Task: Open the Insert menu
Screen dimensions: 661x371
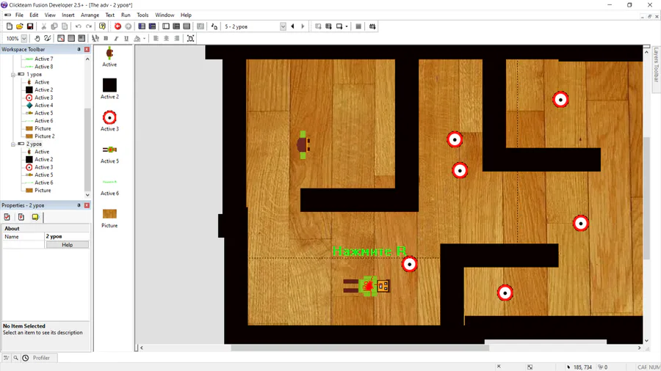Action: pos(68,15)
